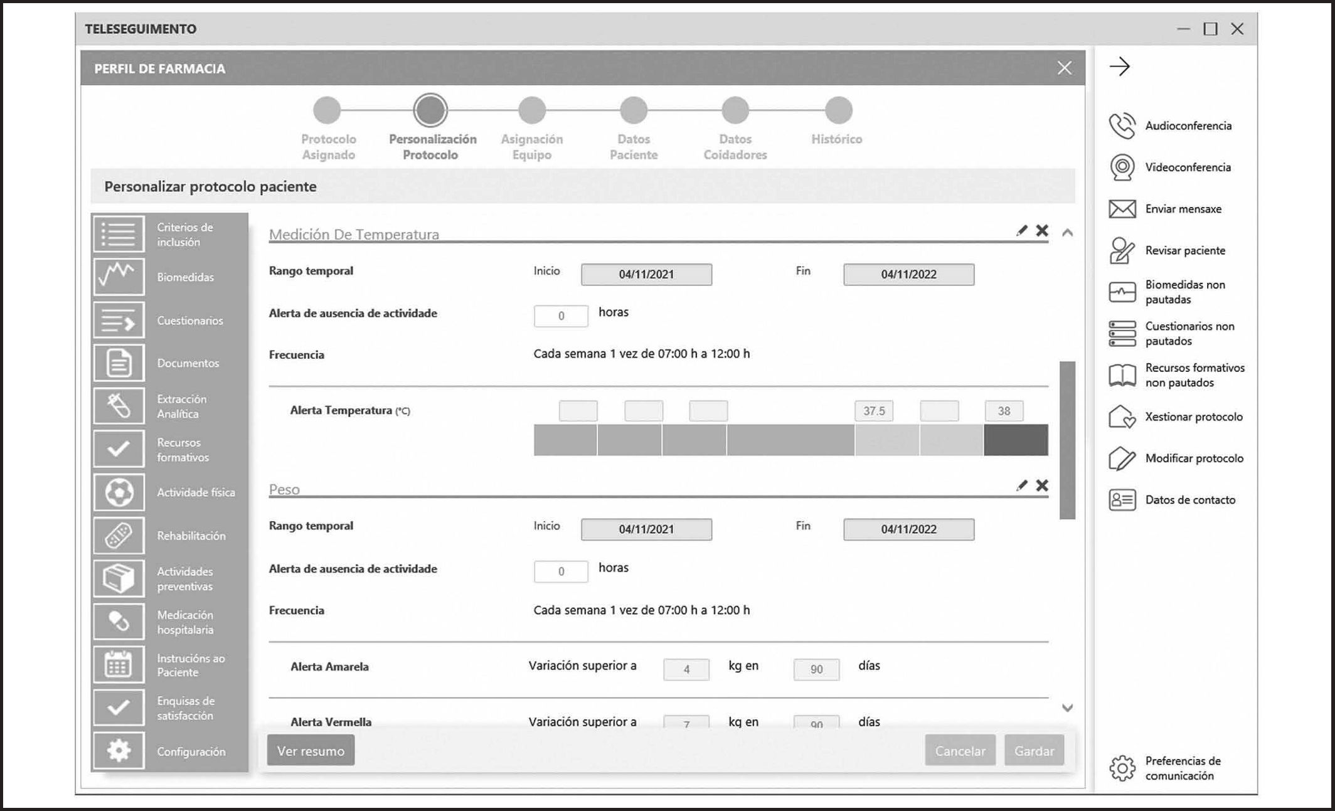Start Videoconferencia via webcam icon
The width and height of the screenshot is (1335, 811).
[x=1122, y=167]
